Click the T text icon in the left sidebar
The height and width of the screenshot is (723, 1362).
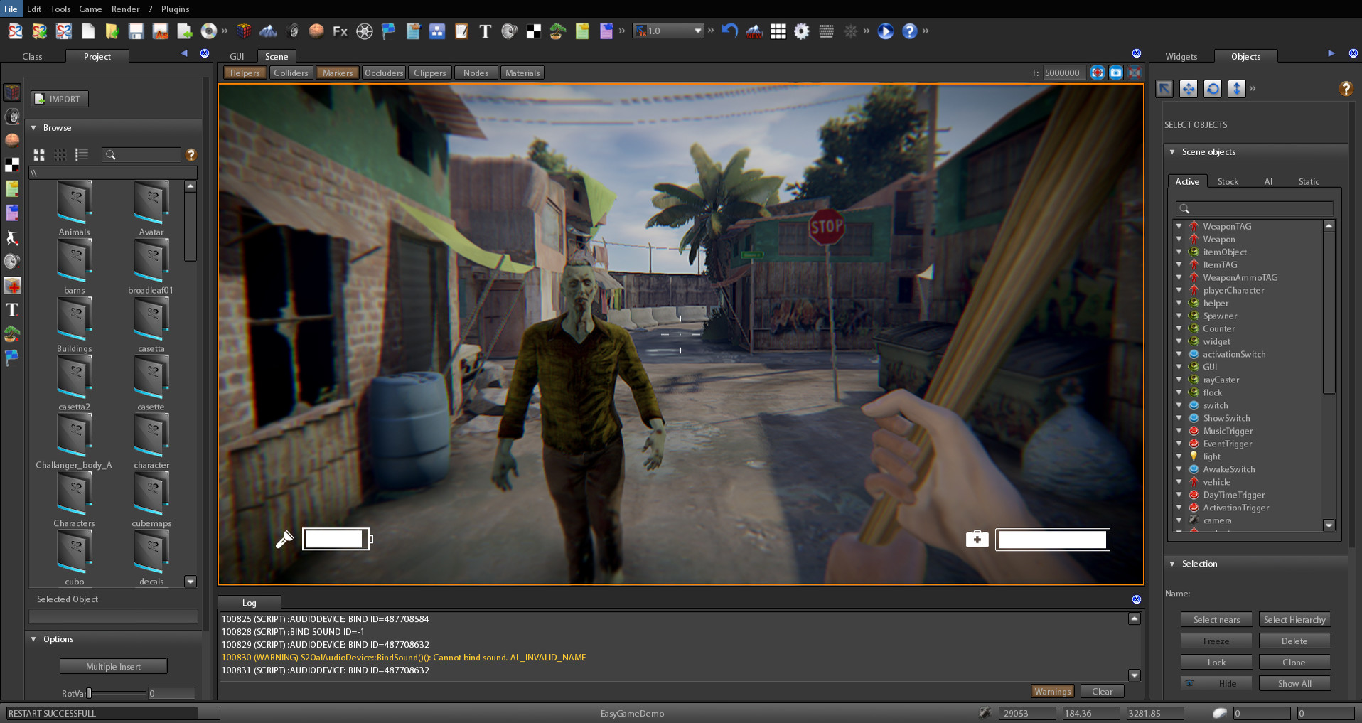(x=12, y=311)
